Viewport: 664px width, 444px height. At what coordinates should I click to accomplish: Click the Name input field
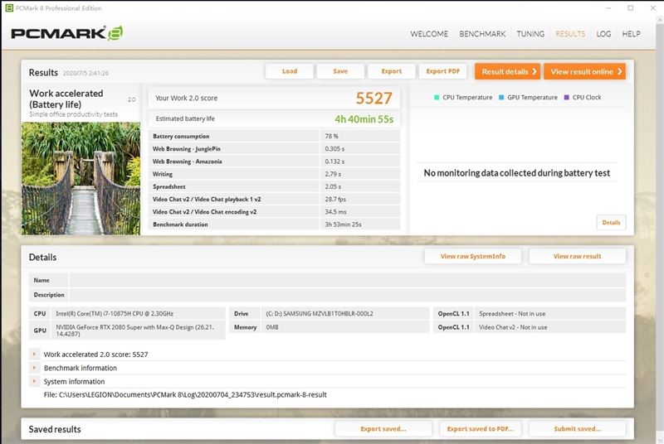[347, 280]
